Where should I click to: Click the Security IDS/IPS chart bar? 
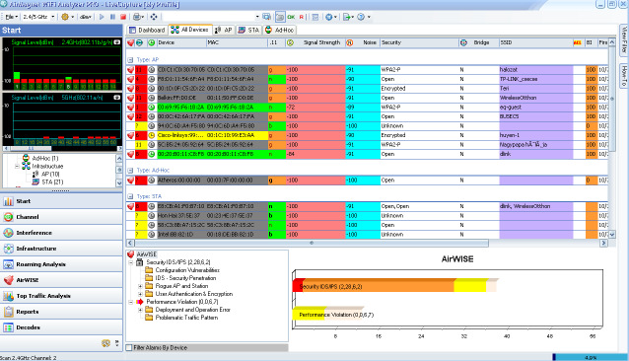(x=394, y=285)
